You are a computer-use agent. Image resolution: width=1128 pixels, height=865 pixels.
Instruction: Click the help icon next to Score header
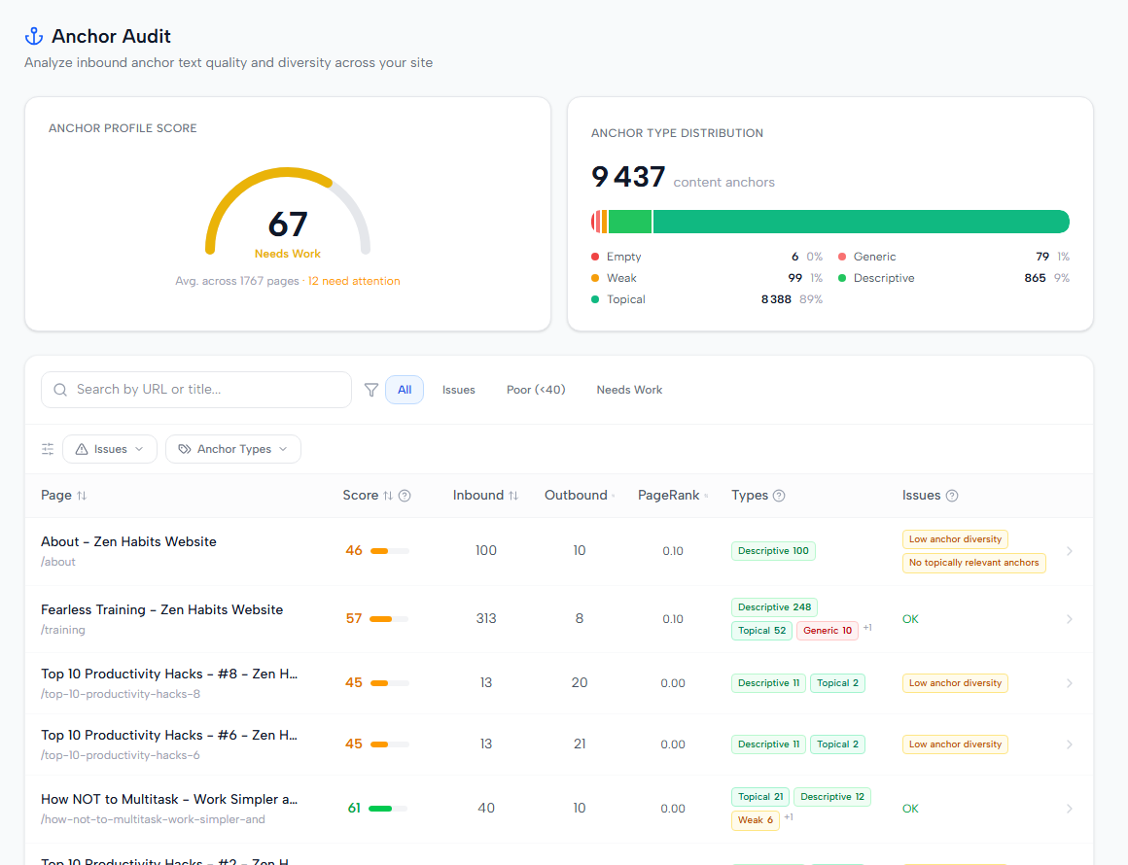click(x=405, y=496)
